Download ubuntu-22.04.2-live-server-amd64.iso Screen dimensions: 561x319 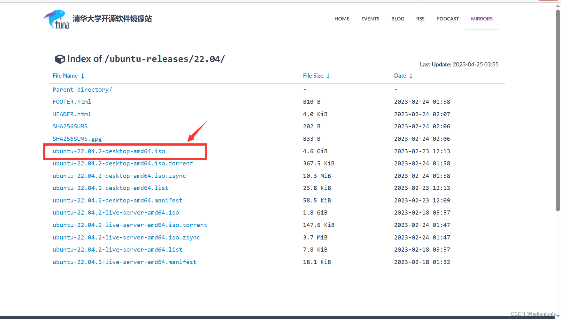tap(116, 213)
